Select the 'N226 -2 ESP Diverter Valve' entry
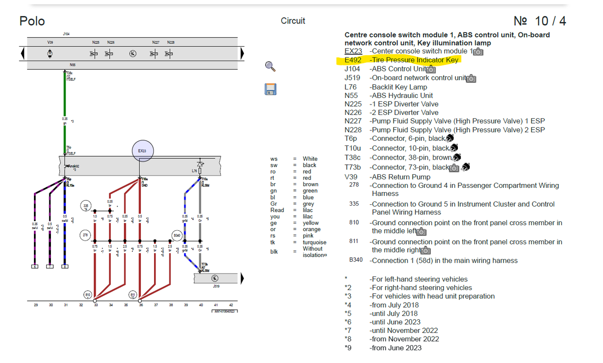This screenshot has width=603, height=363. (x=391, y=113)
